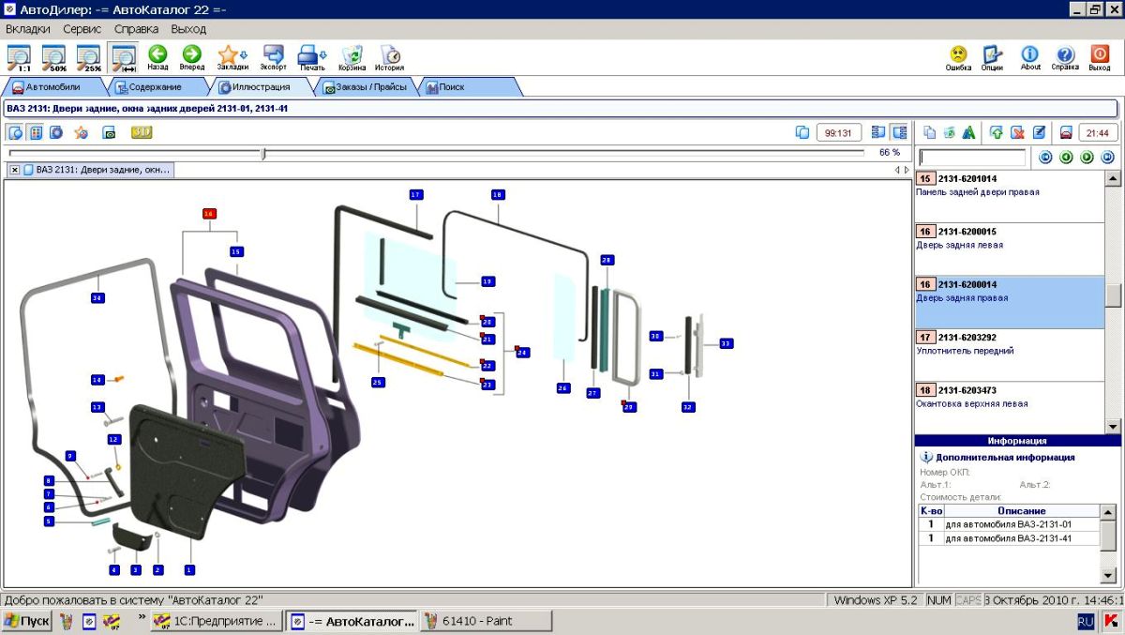This screenshot has width=1125, height=635.
Task: Switch to the Автомобили tab
Action: click(52, 87)
